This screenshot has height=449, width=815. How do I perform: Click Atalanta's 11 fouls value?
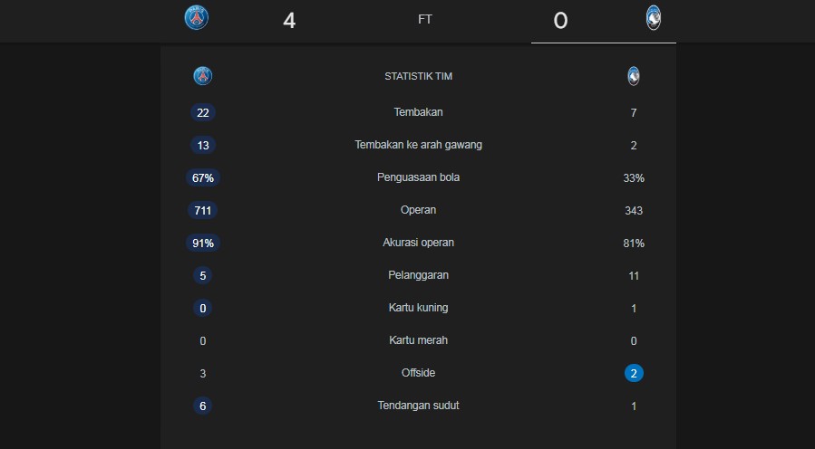(x=634, y=276)
